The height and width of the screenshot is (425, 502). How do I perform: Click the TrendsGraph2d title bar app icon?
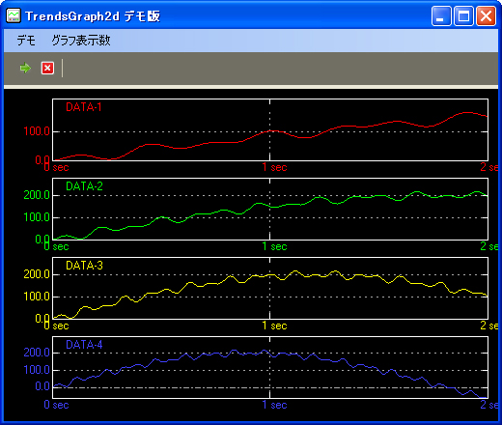(x=14, y=15)
